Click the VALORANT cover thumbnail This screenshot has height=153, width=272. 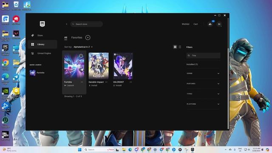pos(123,66)
